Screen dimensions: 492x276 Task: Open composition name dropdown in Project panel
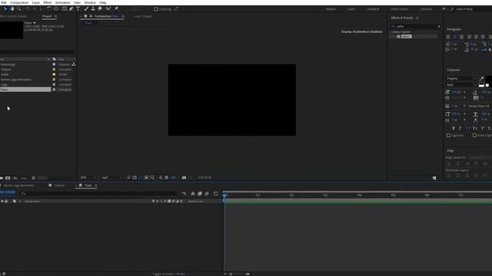point(35,23)
